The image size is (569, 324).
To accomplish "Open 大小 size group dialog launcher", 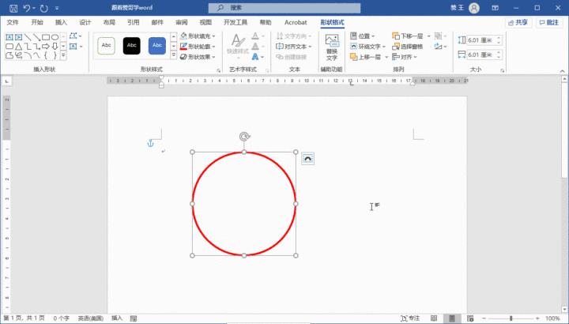I will [503, 70].
